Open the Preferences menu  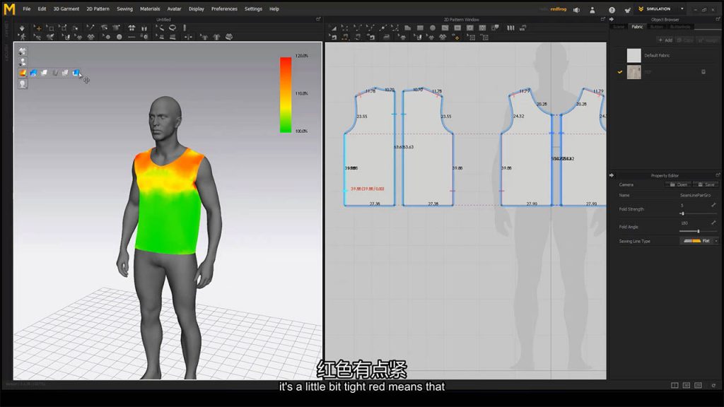coord(224,8)
